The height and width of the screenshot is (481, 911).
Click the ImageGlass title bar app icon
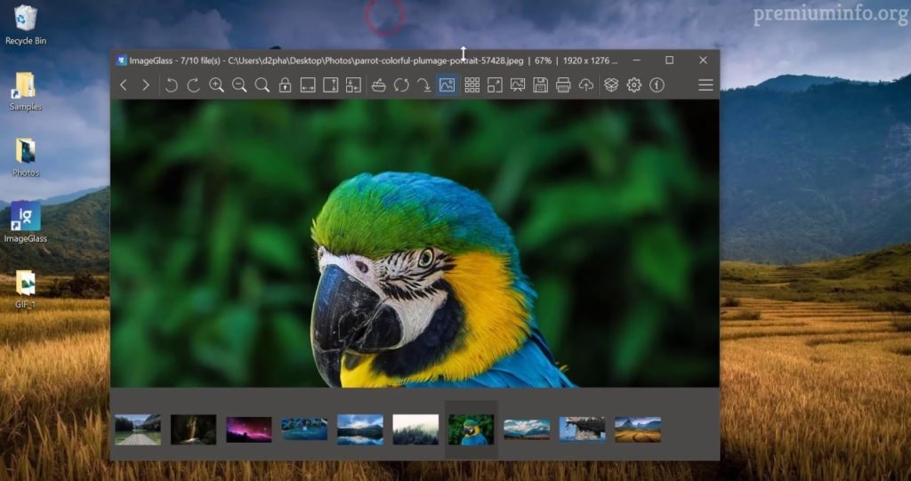coord(121,60)
